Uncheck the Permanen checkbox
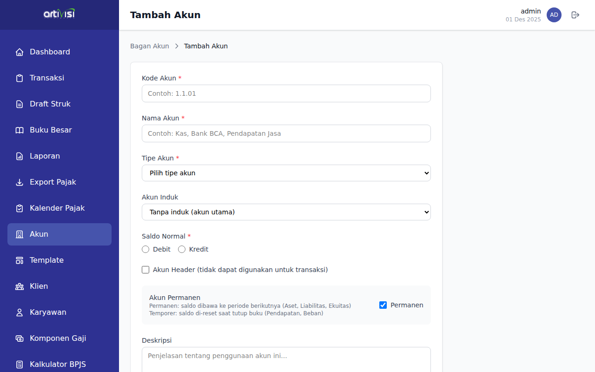The image size is (595, 372). point(383,305)
